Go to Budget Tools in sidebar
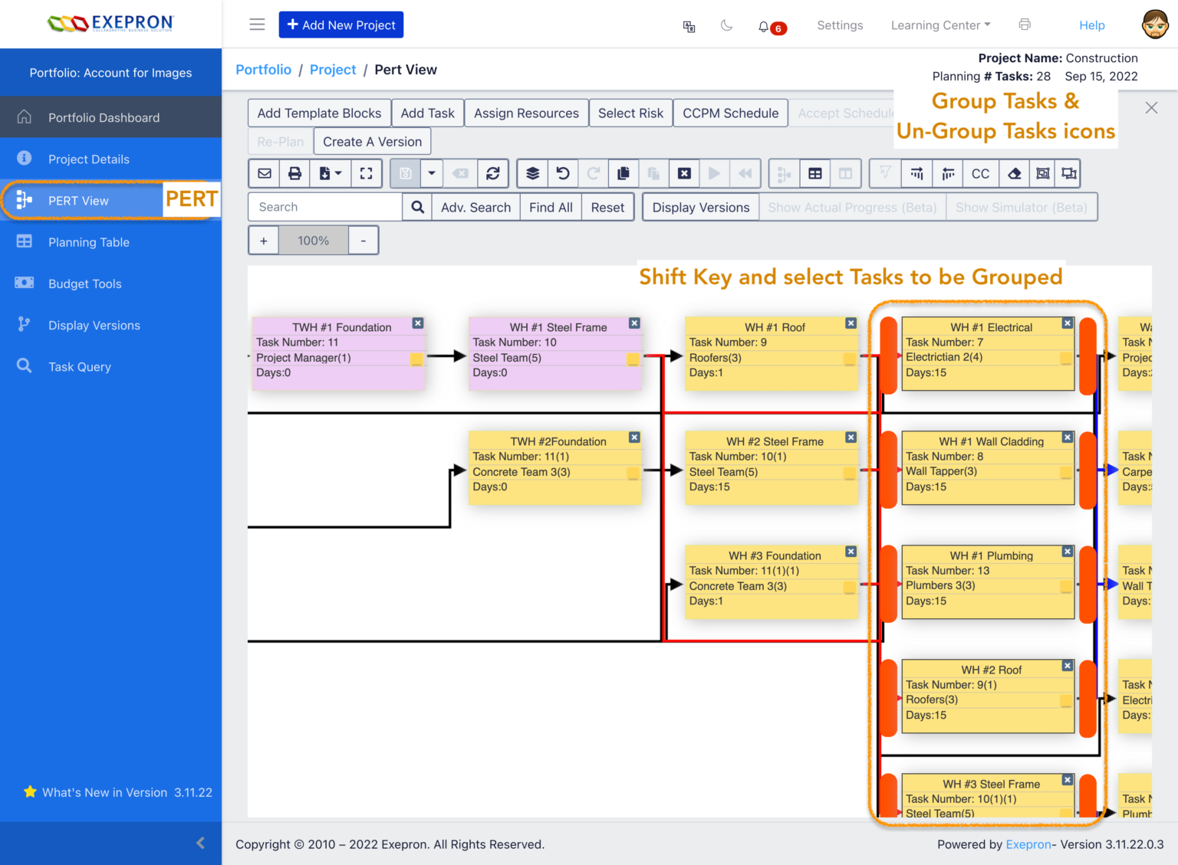The width and height of the screenshot is (1178, 865). [x=85, y=283]
